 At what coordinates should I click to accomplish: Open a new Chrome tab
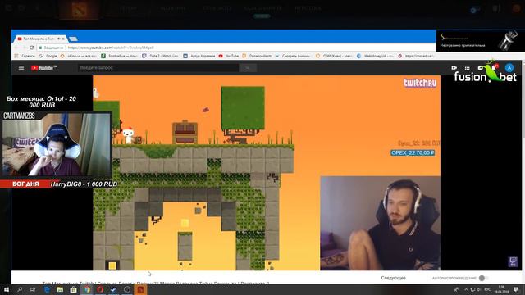pyautogui.click(x=73, y=39)
